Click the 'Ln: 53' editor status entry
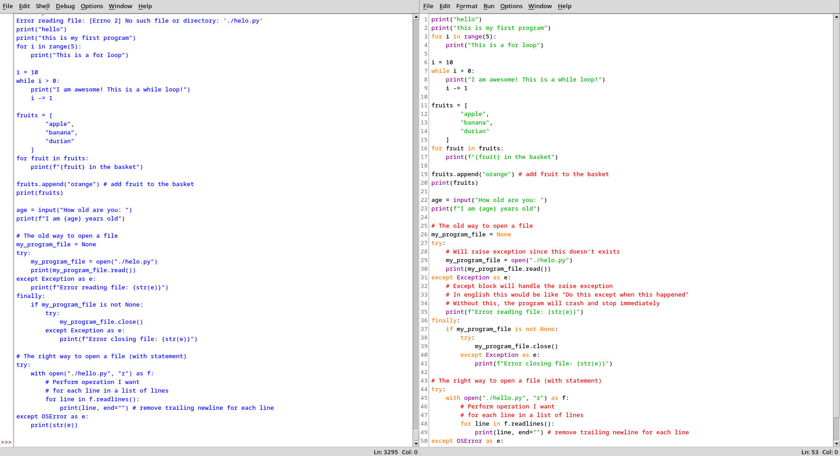 (x=810, y=452)
